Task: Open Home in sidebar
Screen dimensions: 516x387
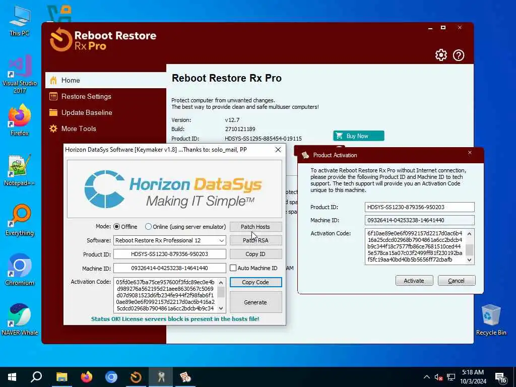Action: pos(106,80)
